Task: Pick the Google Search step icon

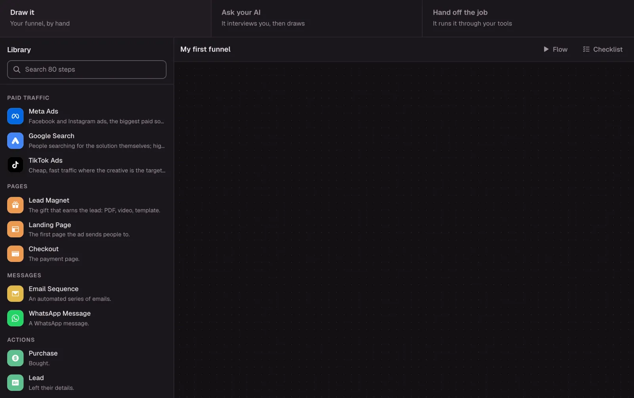Action: [x=15, y=141]
